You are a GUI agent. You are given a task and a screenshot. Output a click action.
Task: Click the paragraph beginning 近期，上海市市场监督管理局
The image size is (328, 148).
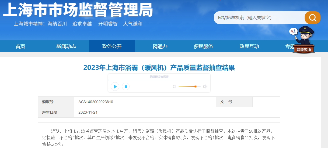(159, 138)
